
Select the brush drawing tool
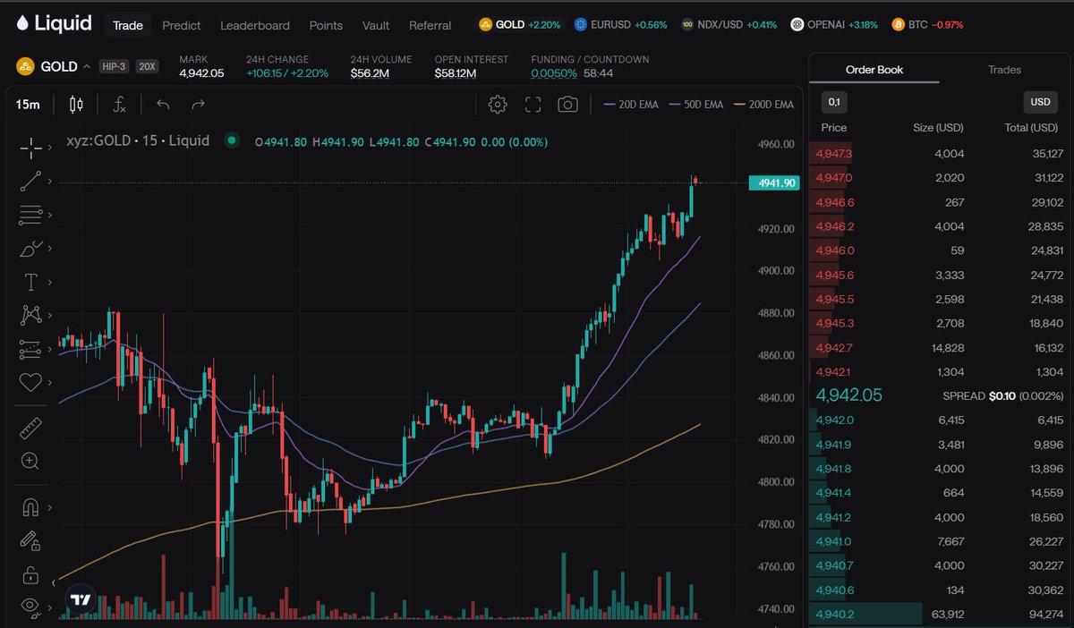30,248
